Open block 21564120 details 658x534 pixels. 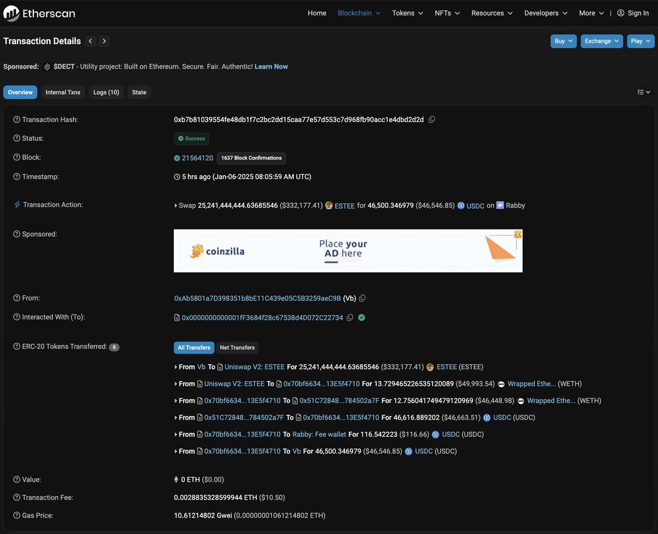197,158
